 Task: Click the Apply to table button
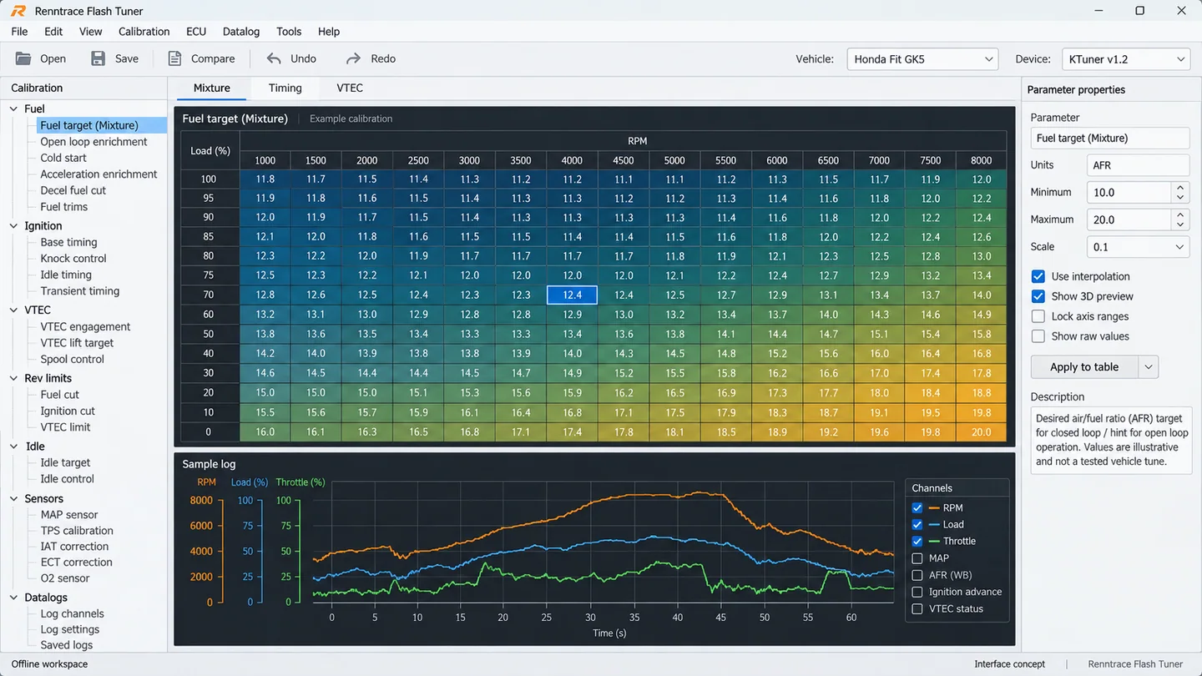[1084, 367]
